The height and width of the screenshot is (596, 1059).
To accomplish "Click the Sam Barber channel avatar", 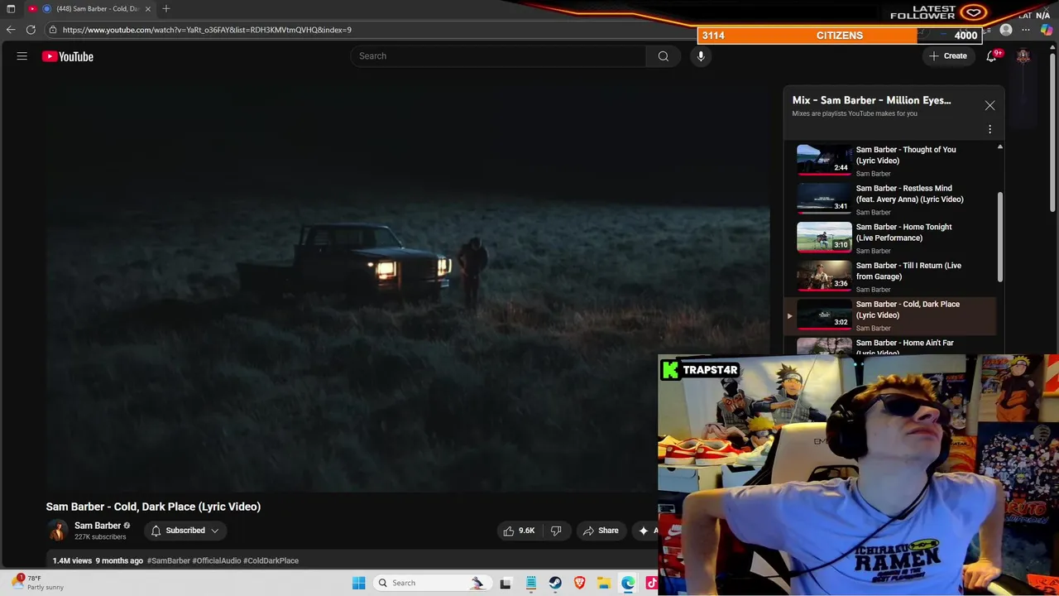I will tap(57, 531).
